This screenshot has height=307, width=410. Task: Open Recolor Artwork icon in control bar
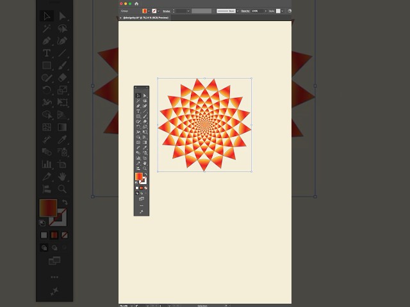[290, 11]
